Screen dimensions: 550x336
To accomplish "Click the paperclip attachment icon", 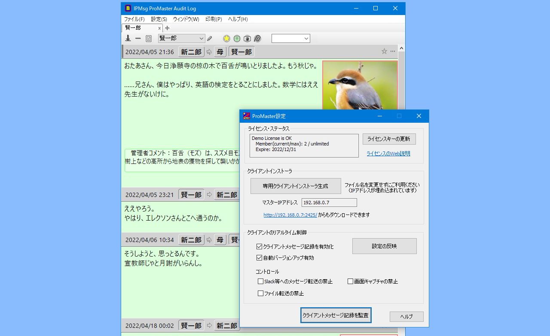I will pos(257,38).
